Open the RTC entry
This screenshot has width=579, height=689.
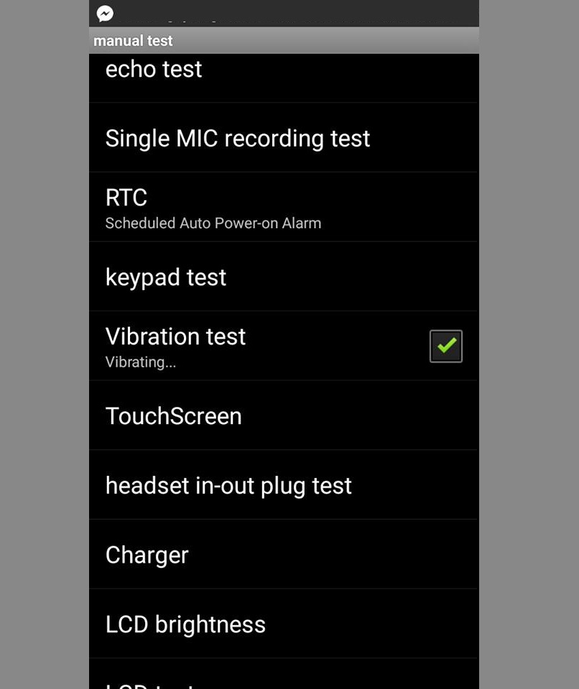284,207
